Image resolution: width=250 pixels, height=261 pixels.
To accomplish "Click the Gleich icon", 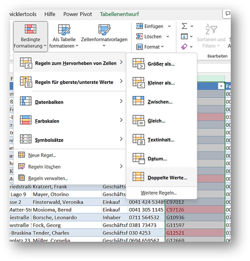I will click(x=139, y=120).
